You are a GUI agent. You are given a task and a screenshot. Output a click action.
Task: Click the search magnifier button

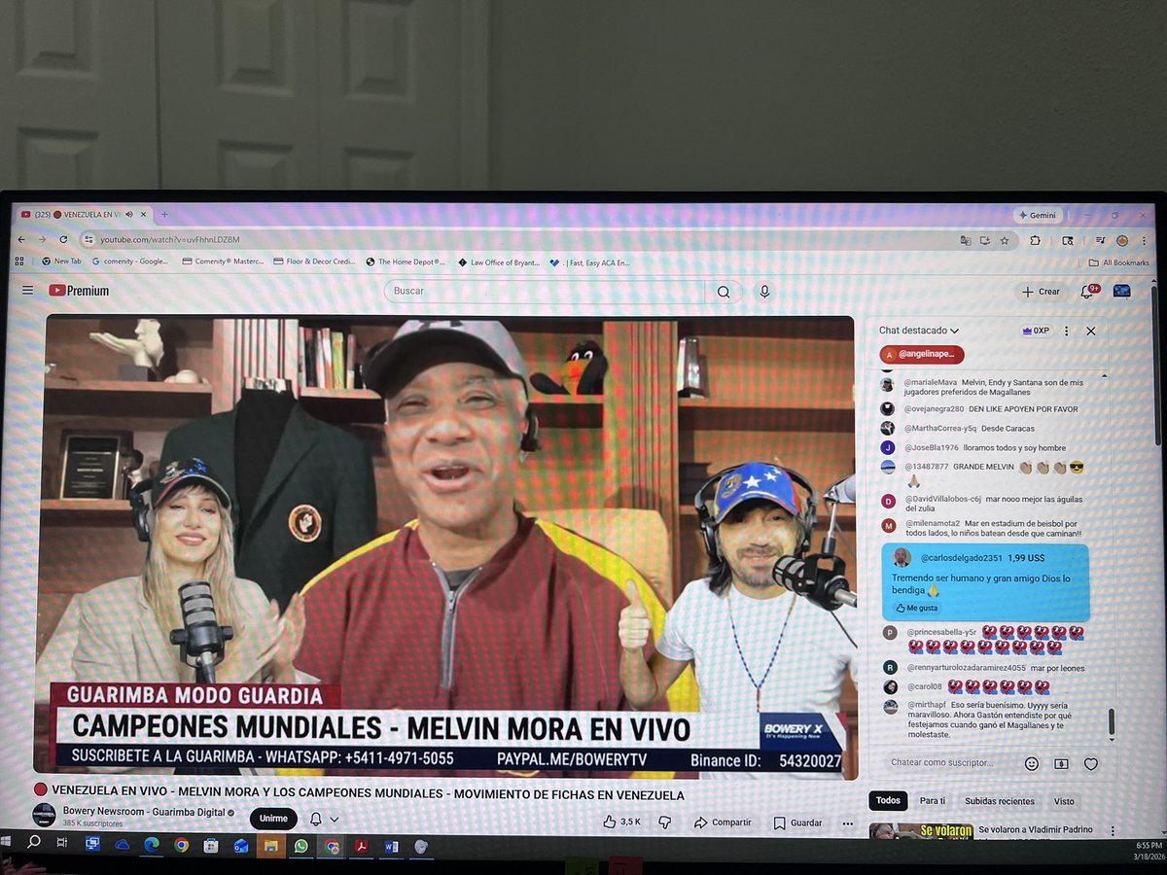click(724, 292)
